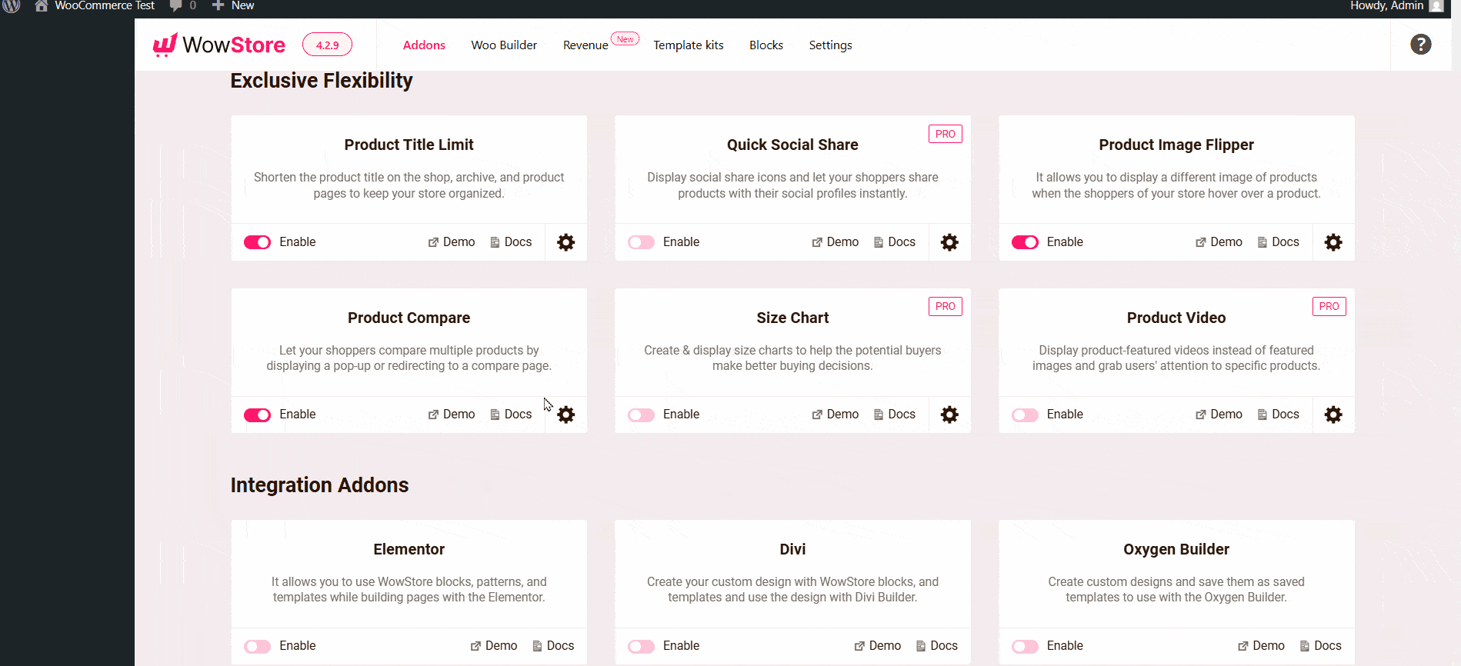Enable the Oxygen Builder toggle
Viewport: 1461px width, 666px height.
point(1025,646)
